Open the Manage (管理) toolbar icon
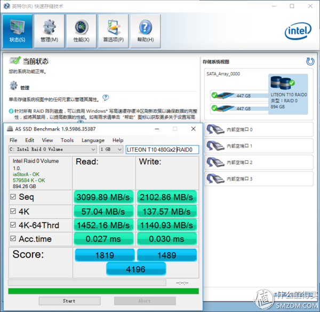 click(x=49, y=30)
